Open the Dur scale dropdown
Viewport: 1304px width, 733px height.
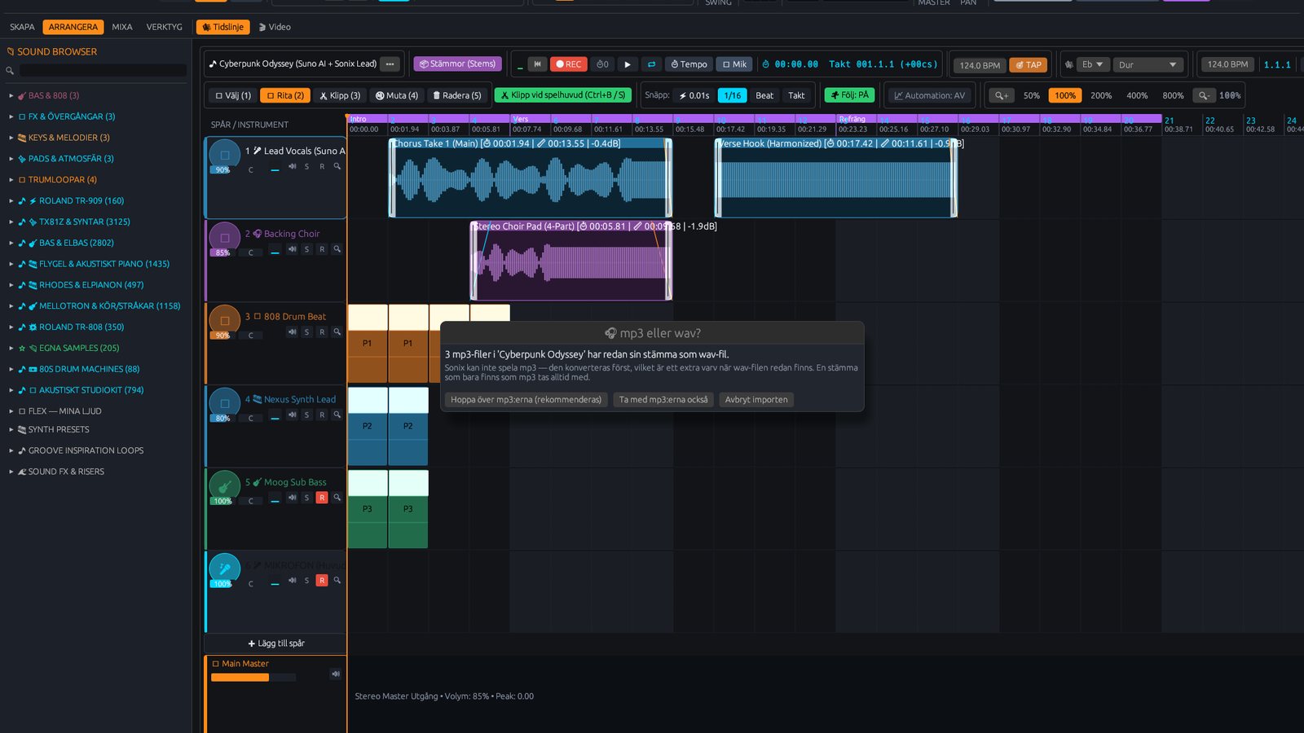[x=1148, y=64]
